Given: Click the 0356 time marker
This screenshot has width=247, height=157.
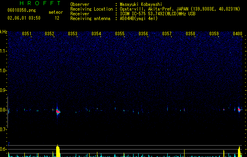Looking at the screenshot, I should (143, 34).
